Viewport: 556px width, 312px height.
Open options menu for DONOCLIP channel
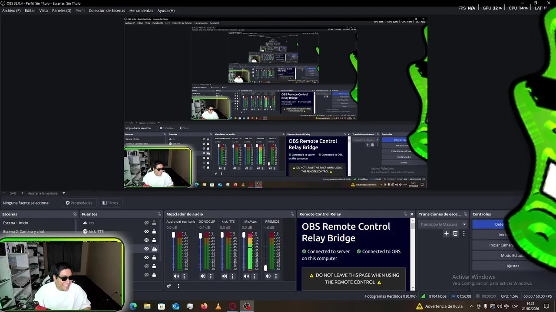(211, 276)
